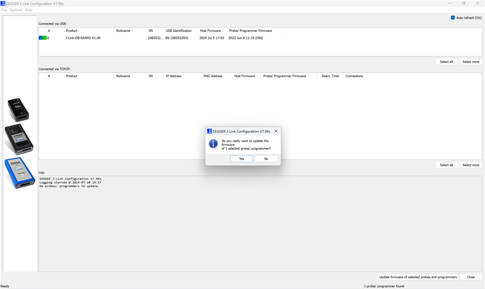The width and height of the screenshot is (485, 289).
Task: Click log line 'No probes/ programmers to update.'
Action: (x=69, y=186)
